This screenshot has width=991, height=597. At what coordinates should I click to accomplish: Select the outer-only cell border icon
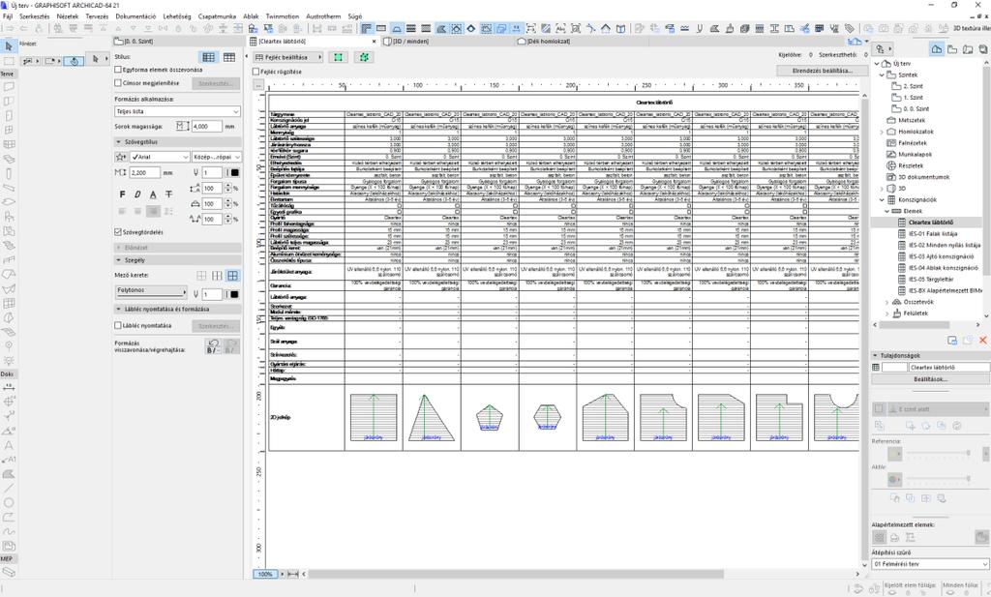click(x=201, y=276)
